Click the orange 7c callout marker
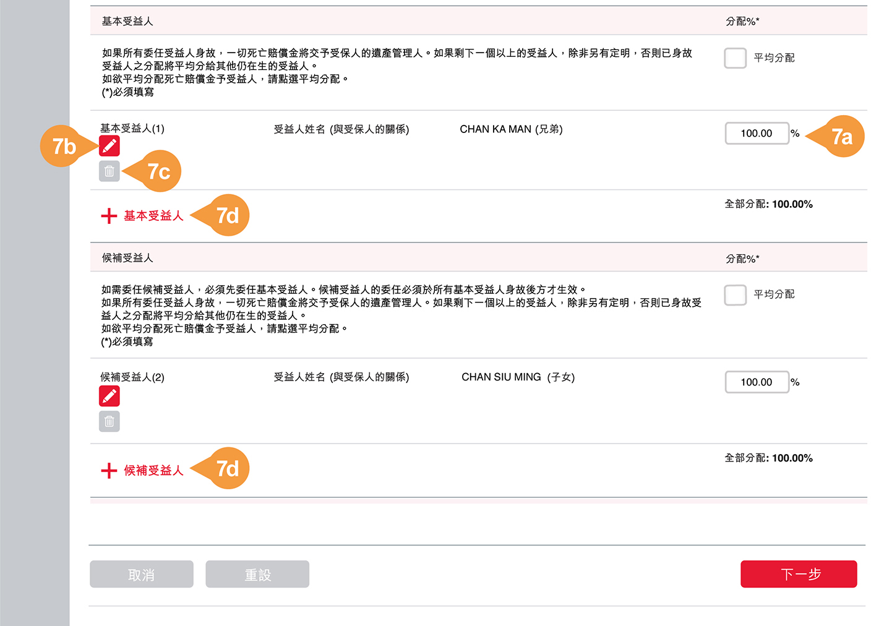The image size is (884, 626). [x=160, y=171]
